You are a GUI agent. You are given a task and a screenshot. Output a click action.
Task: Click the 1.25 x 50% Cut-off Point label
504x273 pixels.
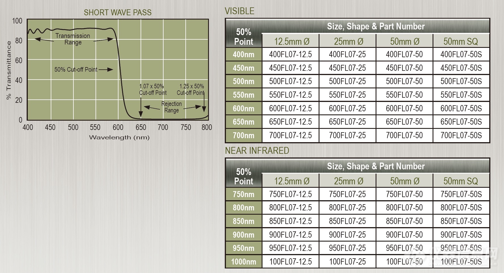click(x=190, y=89)
